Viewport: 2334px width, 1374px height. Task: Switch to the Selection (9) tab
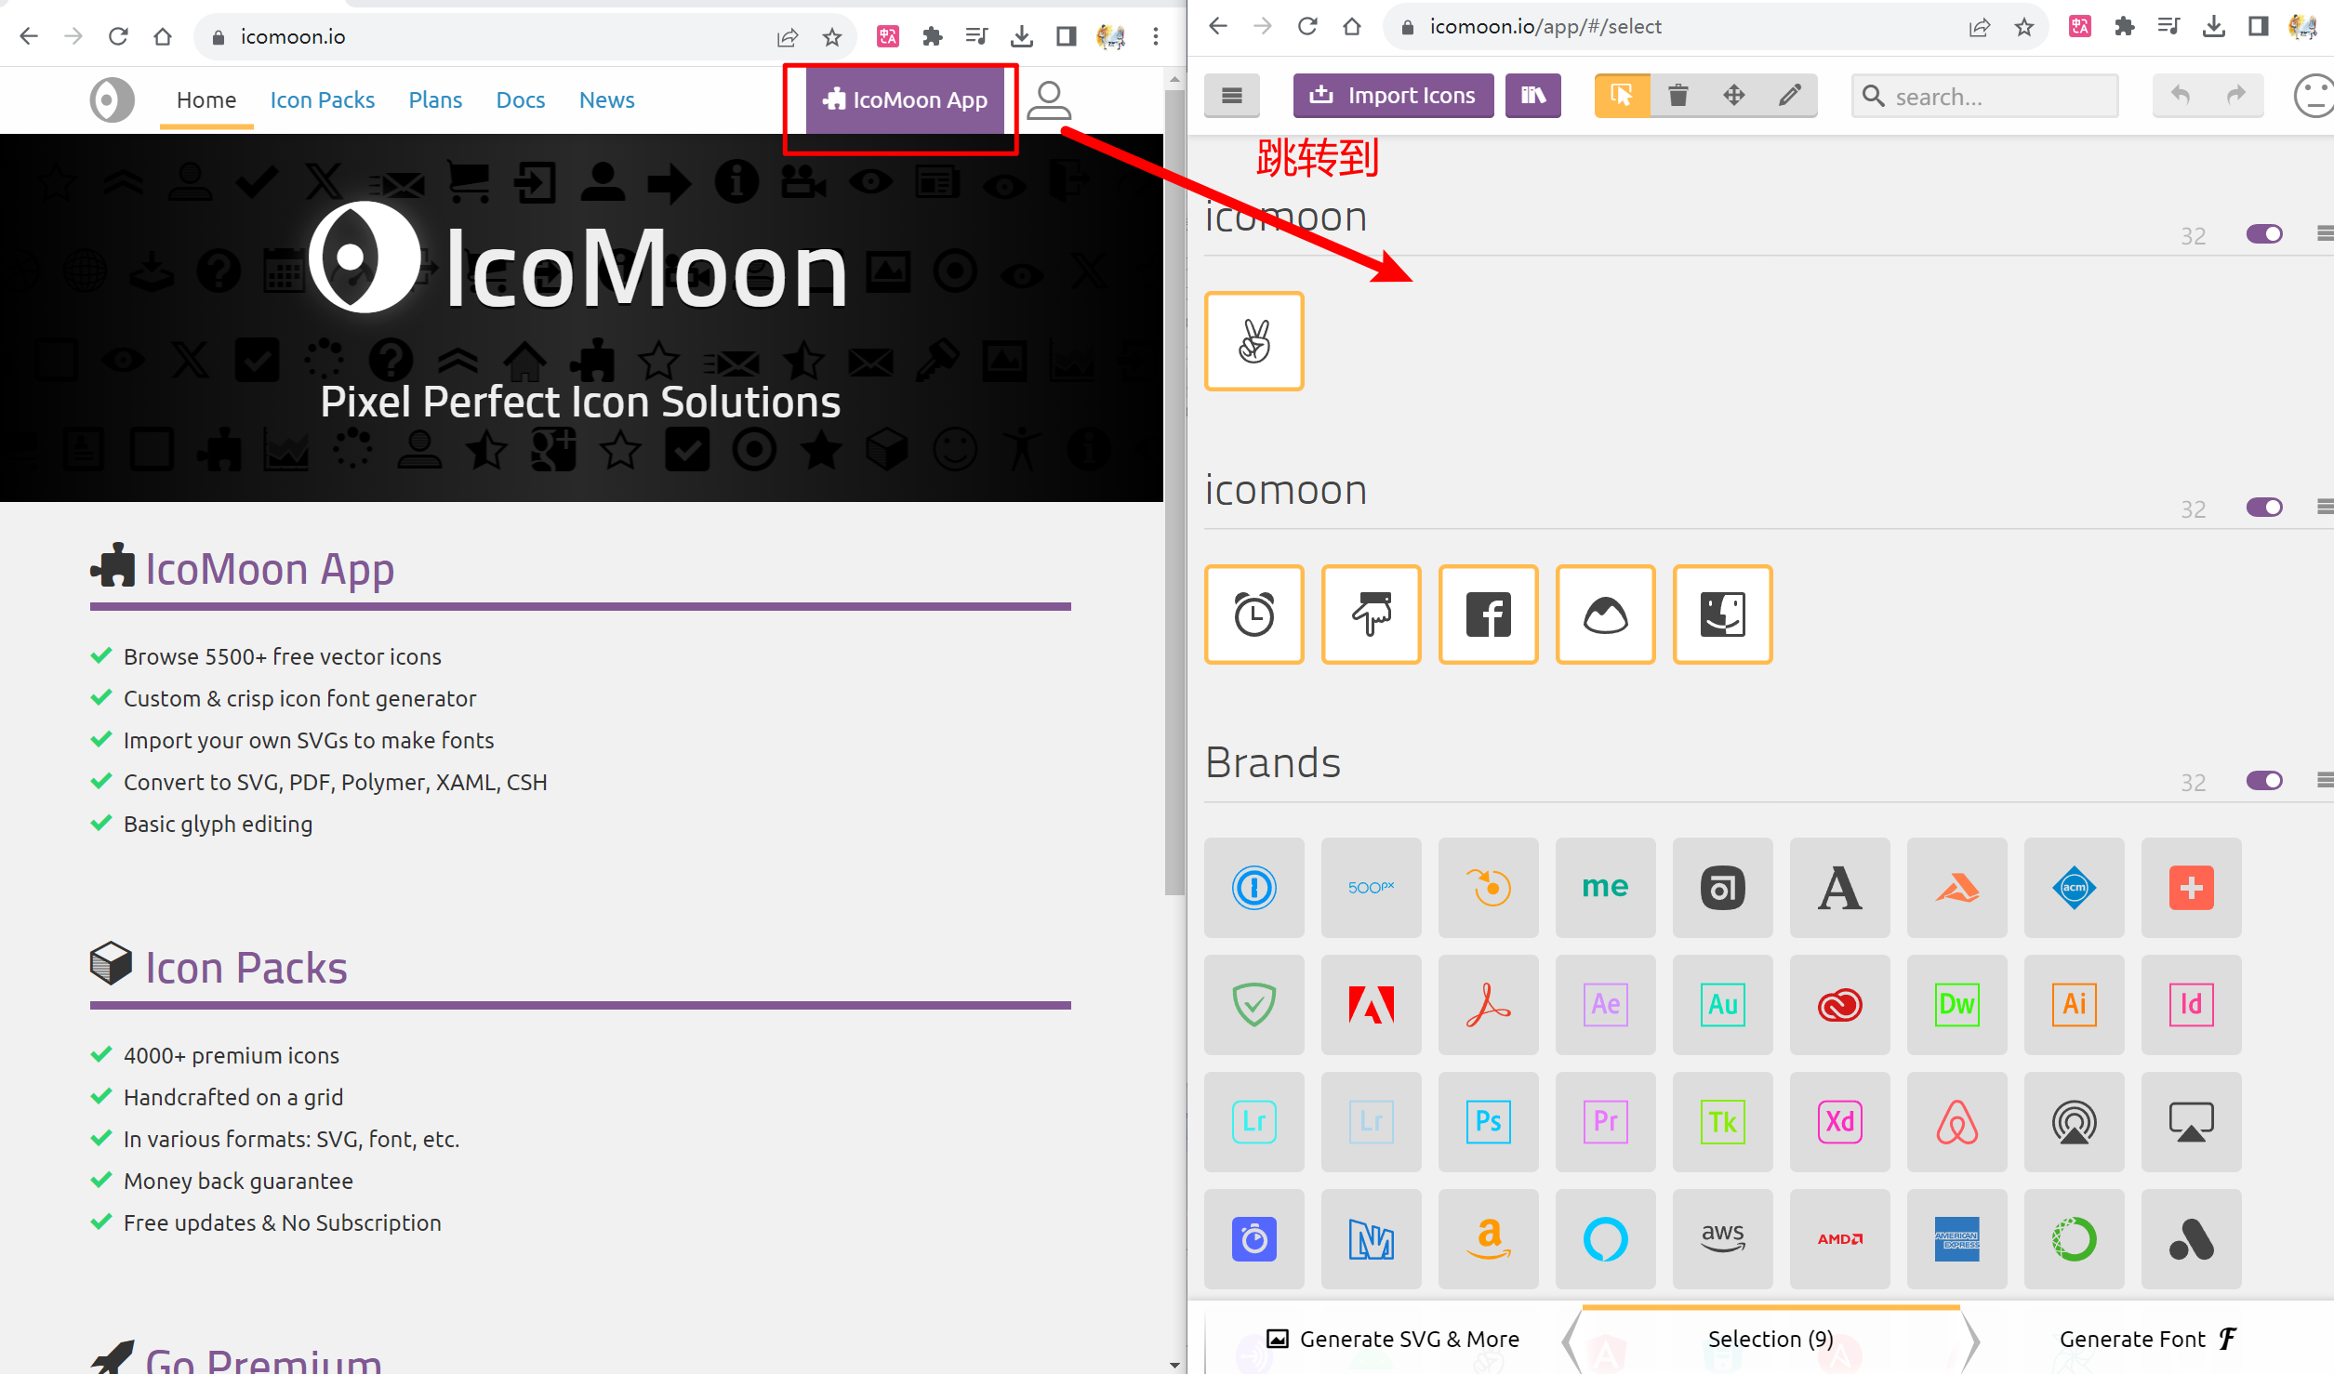(x=1770, y=1339)
